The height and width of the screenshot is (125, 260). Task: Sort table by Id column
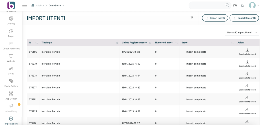[36, 43]
